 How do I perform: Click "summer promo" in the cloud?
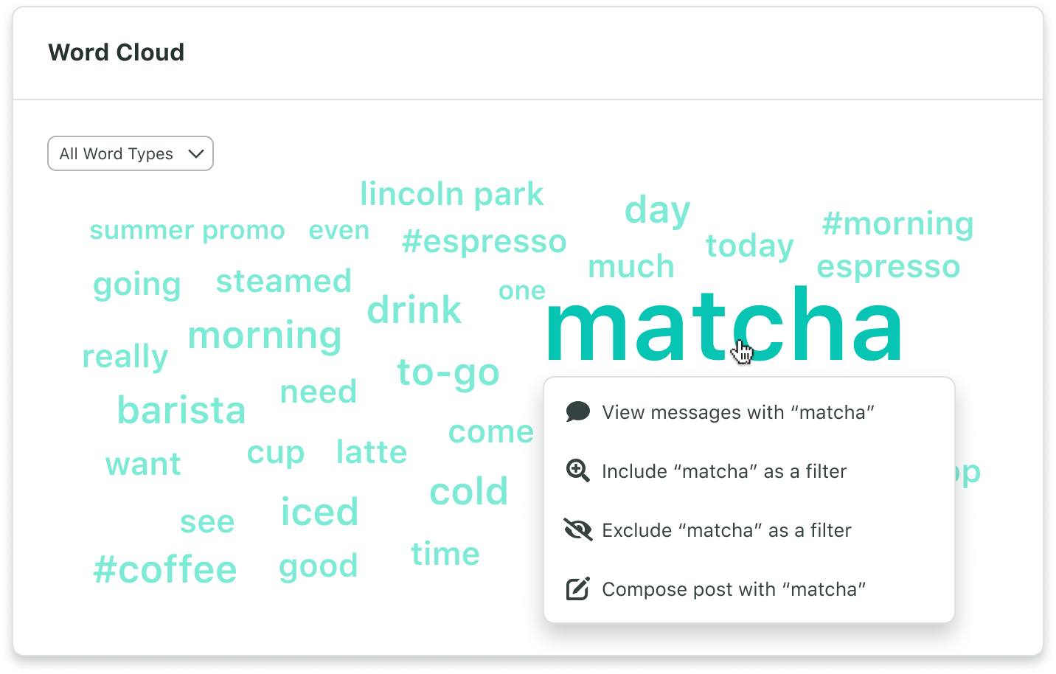187,230
